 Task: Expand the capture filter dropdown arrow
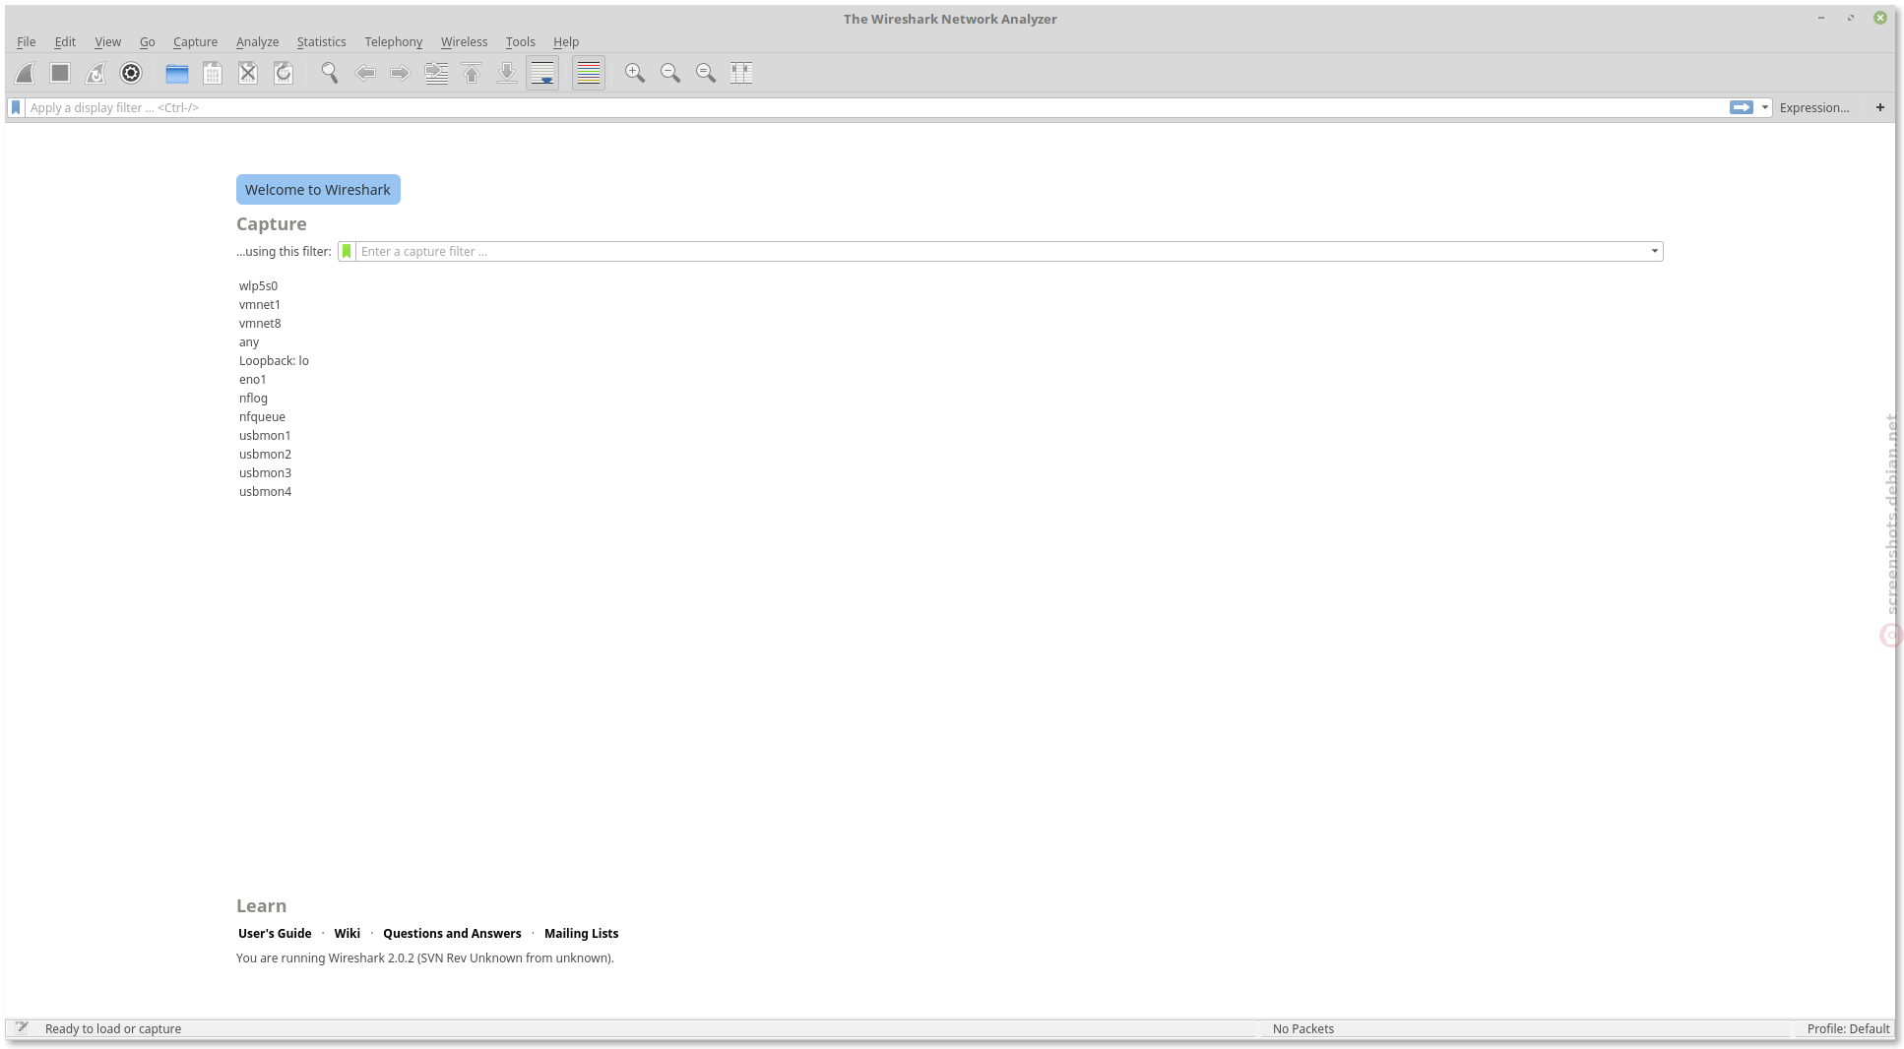pos(1655,251)
